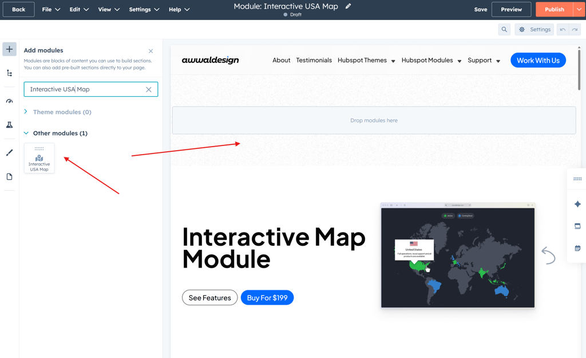This screenshot has height=358, width=586.
Task: Click the Preview button
Action: (511, 10)
